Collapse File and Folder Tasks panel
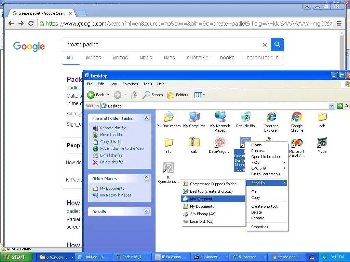The height and width of the screenshot is (262, 350). click(146, 118)
